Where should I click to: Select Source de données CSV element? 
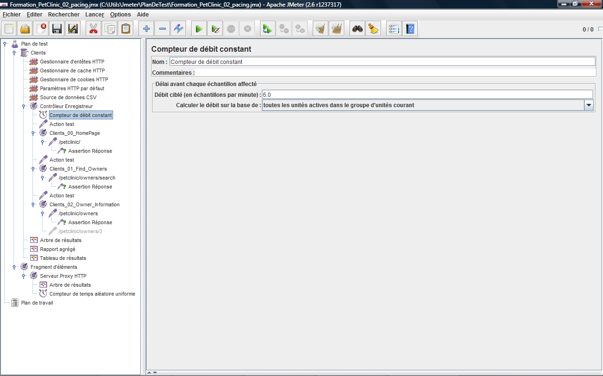click(68, 97)
